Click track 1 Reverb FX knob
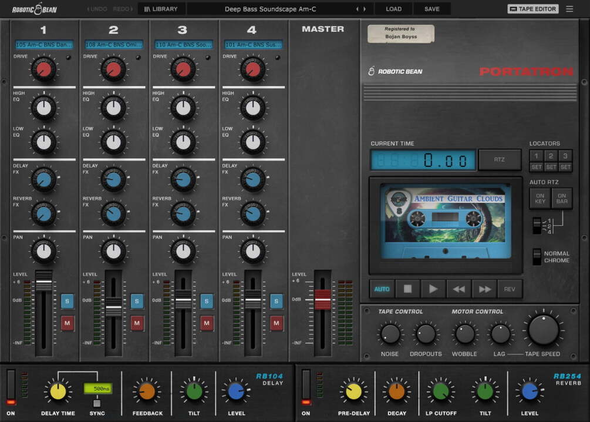590x422 pixels. click(43, 213)
